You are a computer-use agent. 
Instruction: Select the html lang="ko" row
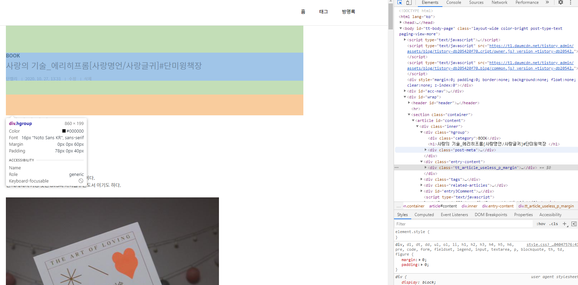click(417, 17)
